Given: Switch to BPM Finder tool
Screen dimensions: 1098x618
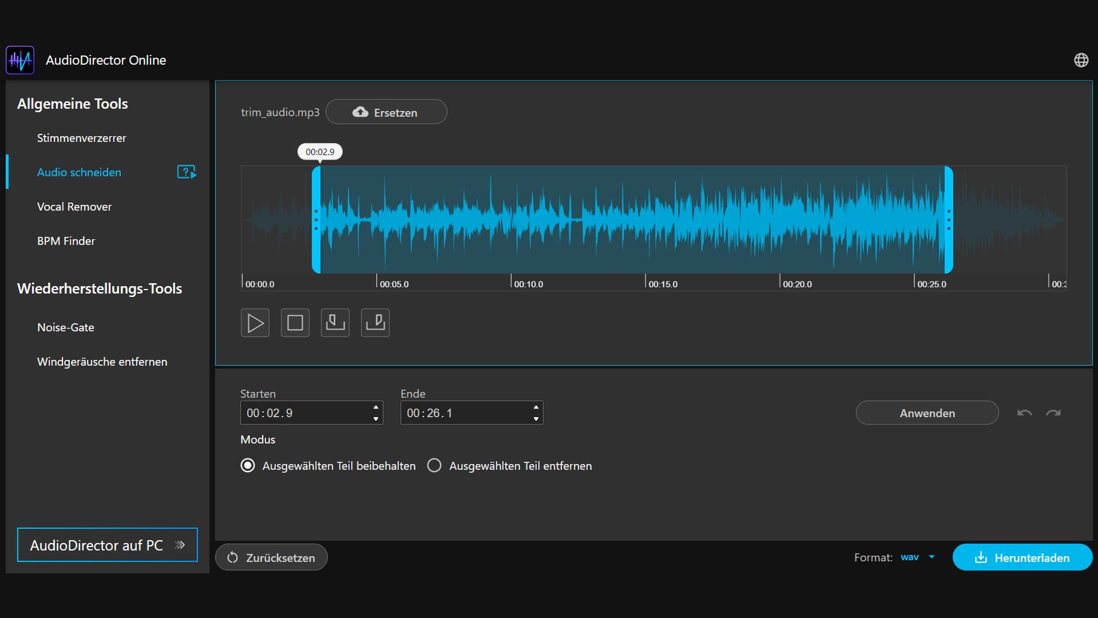Looking at the screenshot, I should pos(66,241).
